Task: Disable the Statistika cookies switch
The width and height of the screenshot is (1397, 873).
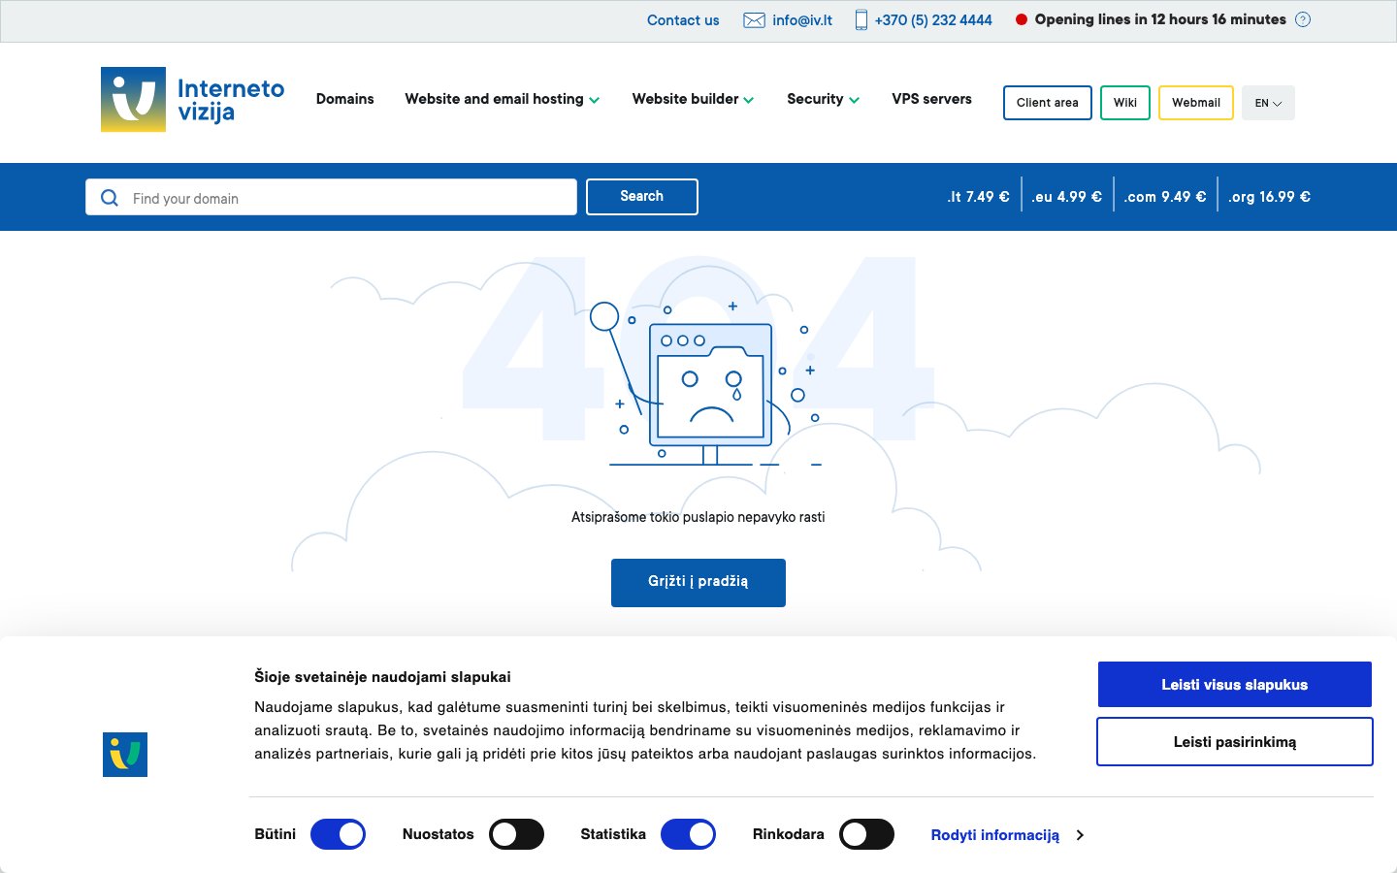Action: tap(688, 834)
